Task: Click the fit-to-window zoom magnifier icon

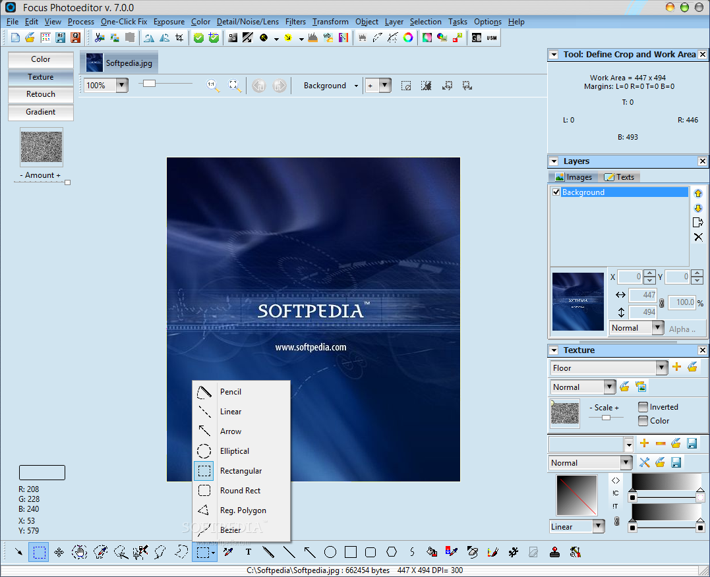Action: (x=235, y=86)
